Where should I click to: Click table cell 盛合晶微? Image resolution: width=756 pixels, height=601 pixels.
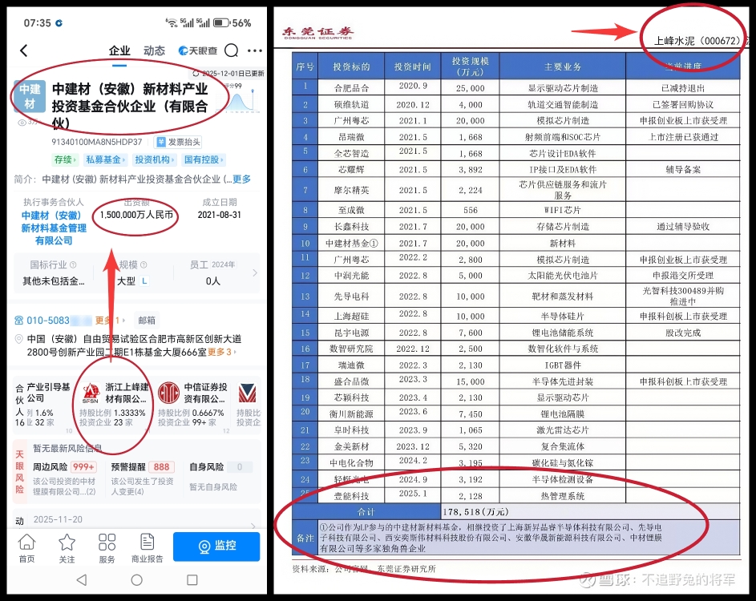point(351,381)
